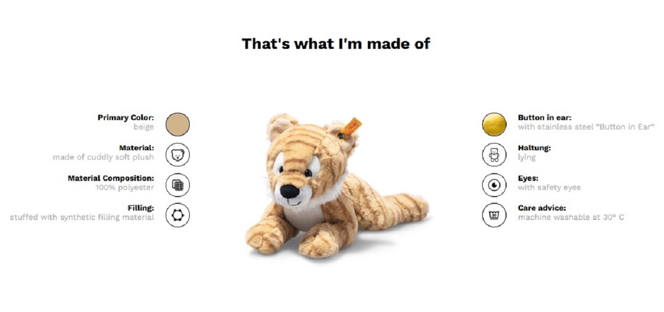Image resolution: width=664 pixels, height=312 pixels.
Task: Select the "made of cuddly soft plush" text
Action: (103, 157)
